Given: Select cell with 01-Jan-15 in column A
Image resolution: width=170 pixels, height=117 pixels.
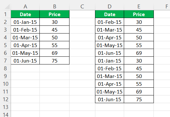Looking at the screenshot, I should coord(25,22).
